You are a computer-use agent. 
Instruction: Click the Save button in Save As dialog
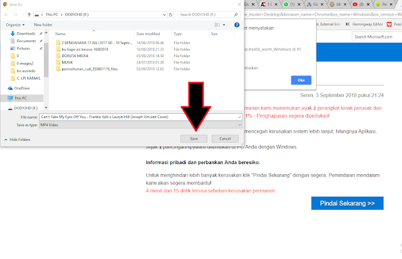(194, 138)
